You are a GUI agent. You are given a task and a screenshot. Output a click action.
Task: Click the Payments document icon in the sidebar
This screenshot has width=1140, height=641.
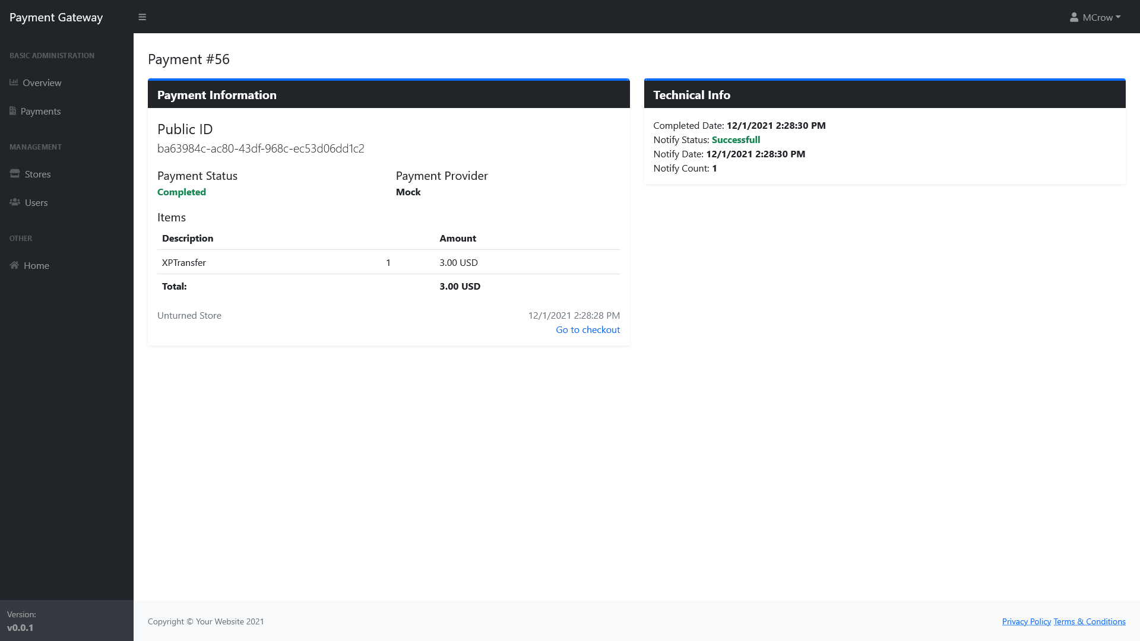pyautogui.click(x=12, y=111)
